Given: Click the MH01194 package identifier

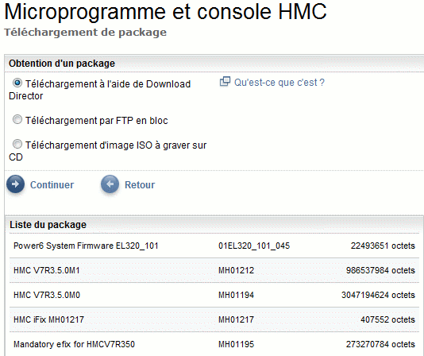Looking at the screenshot, I should pyautogui.click(x=236, y=295).
